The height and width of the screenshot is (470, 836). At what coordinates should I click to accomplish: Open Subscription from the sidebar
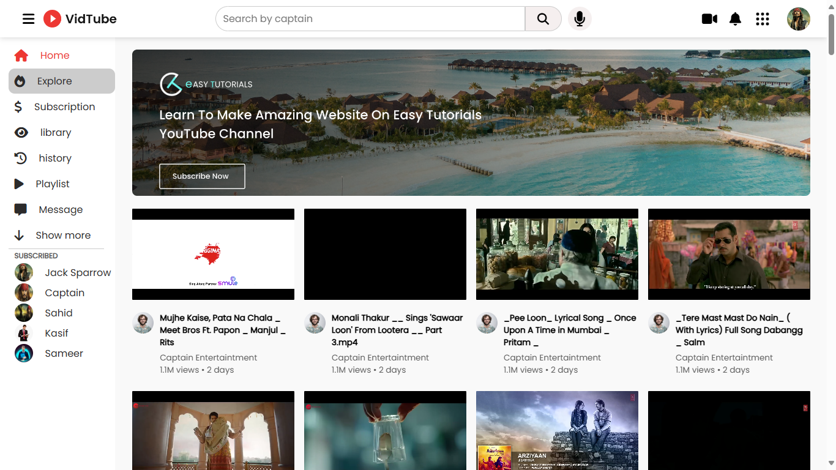click(x=64, y=106)
